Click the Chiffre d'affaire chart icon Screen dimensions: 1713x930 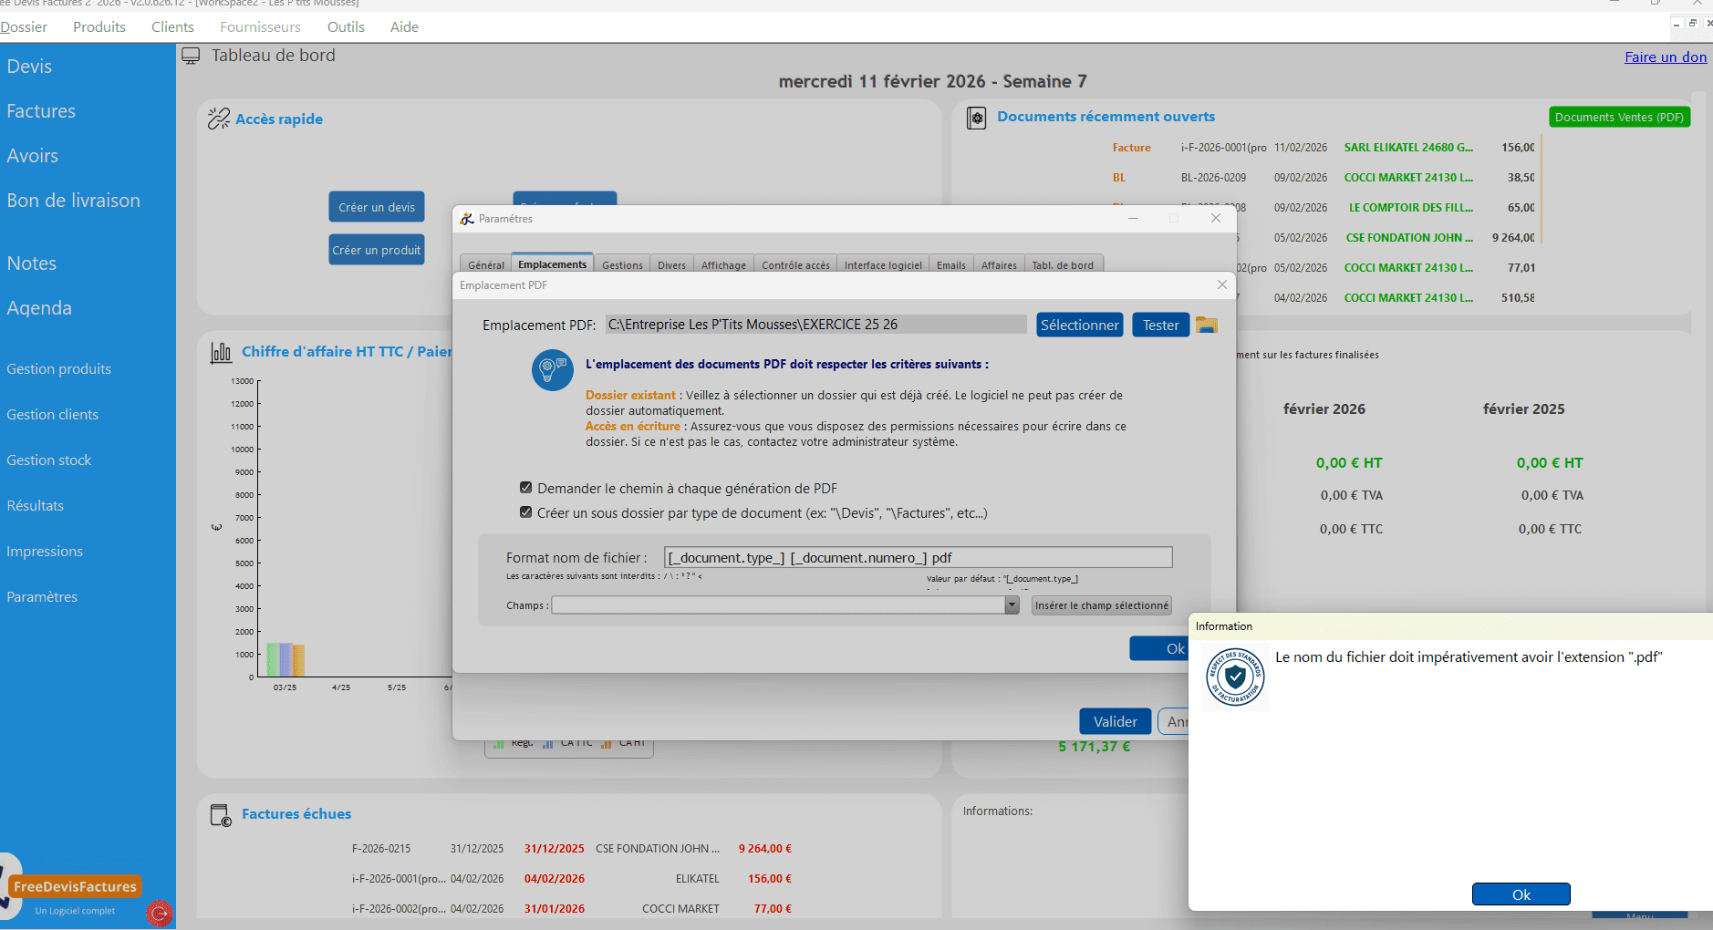click(221, 353)
